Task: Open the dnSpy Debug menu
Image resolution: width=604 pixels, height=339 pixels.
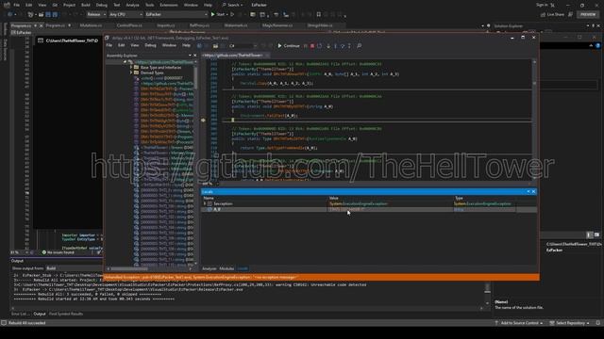Action: tap(150, 45)
